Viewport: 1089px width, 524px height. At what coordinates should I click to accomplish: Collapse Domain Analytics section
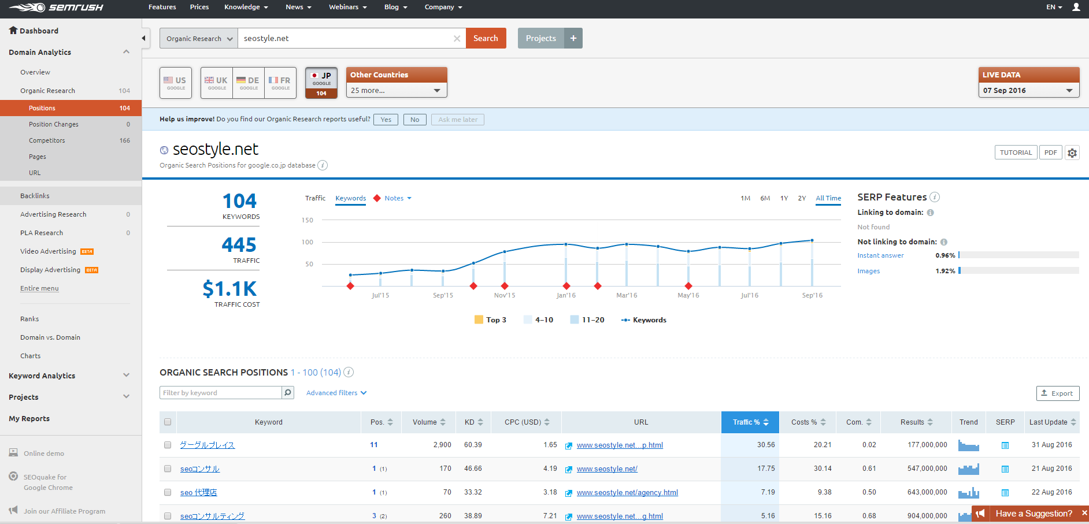[126, 52]
